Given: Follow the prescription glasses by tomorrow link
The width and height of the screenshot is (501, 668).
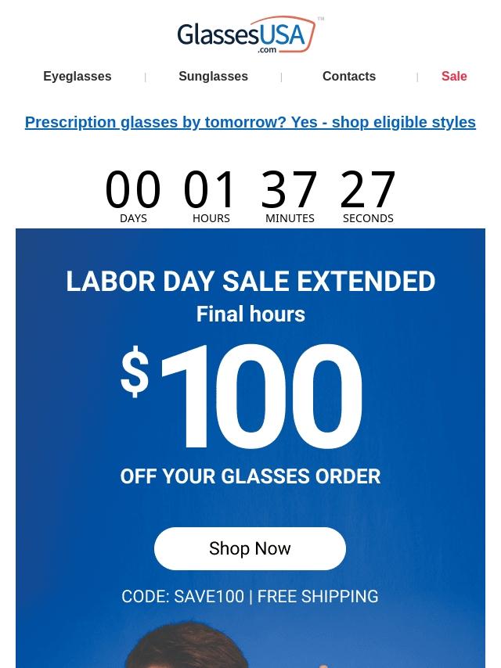Looking at the screenshot, I should click(x=250, y=122).
